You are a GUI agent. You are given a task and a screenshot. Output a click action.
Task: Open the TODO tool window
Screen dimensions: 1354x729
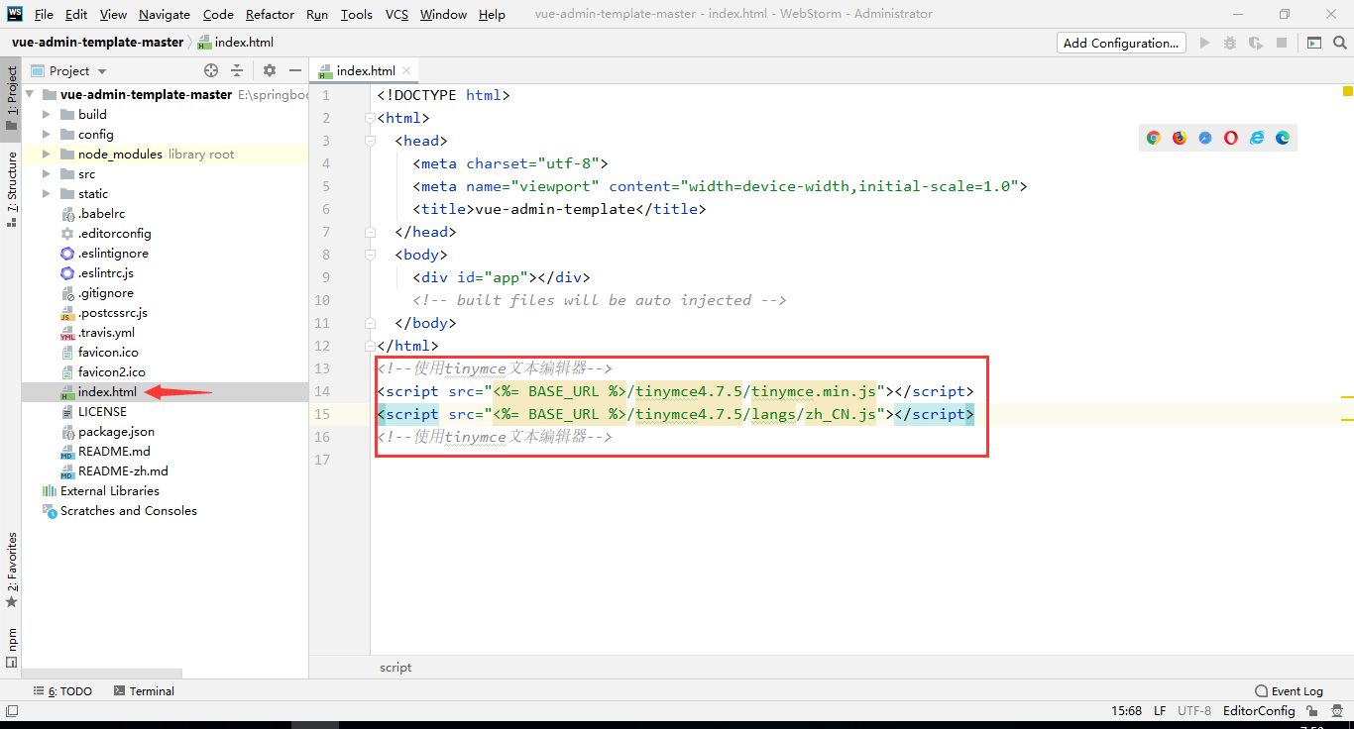click(62, 691)
